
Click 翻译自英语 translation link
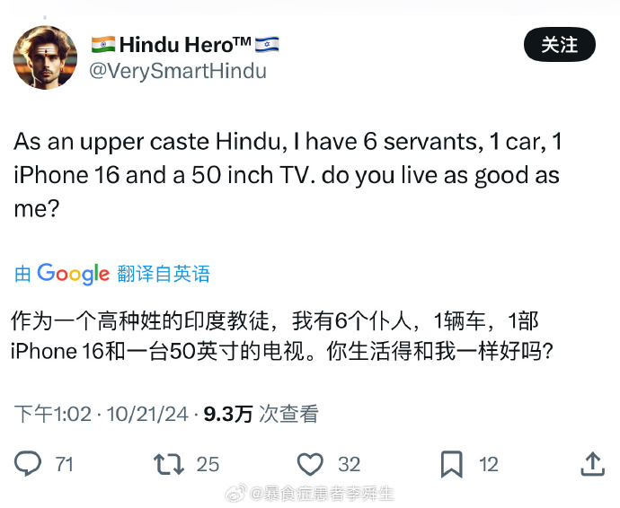click(164, 274)
